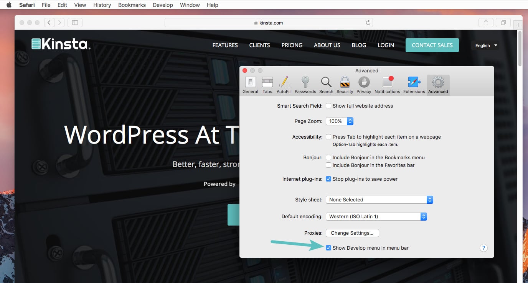Open the Privacy preferences pane
This screenshot has width=528, height=283.
[x=364, y=85]
